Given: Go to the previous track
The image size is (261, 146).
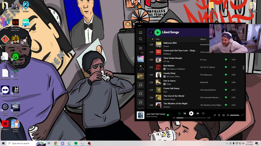Looking at the screenshot, I should (x=185, y=114).
